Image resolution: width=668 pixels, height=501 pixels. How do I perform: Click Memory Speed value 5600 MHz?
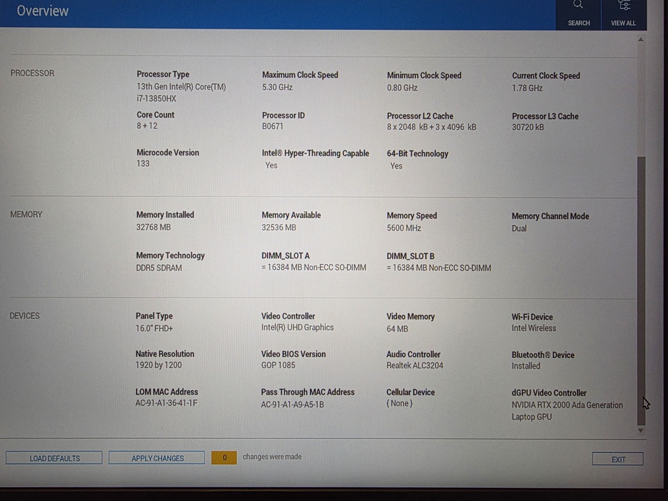[404, 228]
